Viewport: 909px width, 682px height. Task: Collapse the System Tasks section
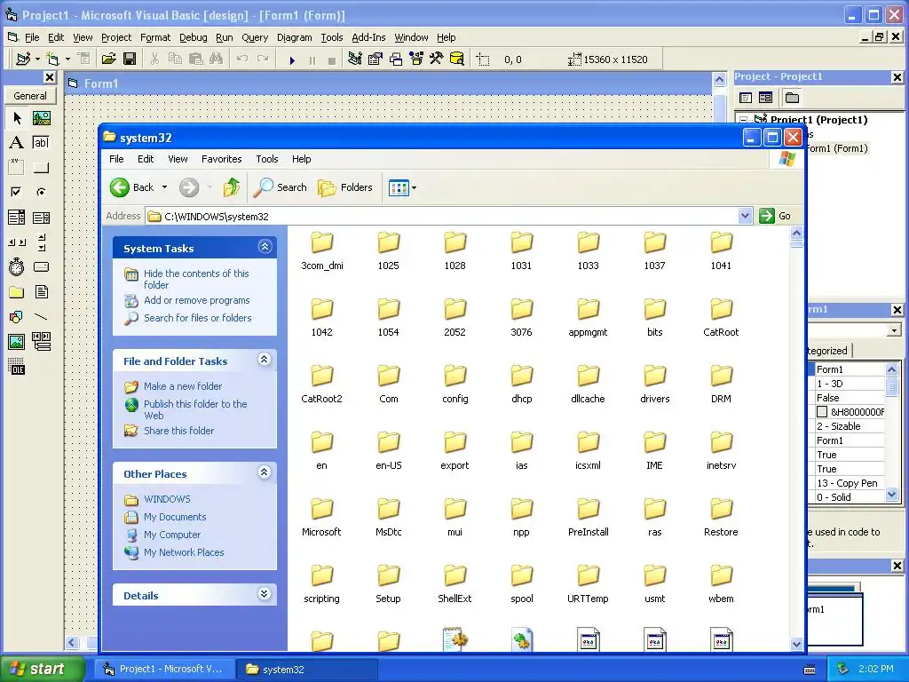click(265, 247)
